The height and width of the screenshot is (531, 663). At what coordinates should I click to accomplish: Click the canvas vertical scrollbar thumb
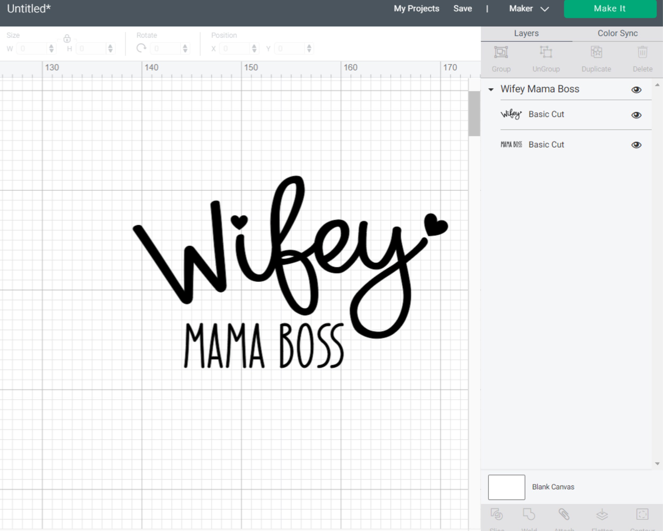click(474, 113)
